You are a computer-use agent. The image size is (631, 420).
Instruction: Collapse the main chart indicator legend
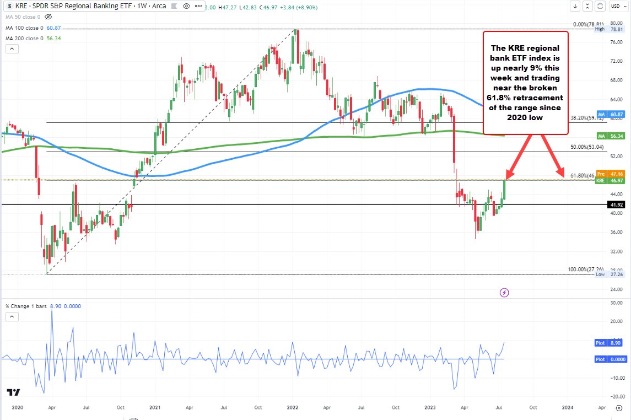click(12, 49)
